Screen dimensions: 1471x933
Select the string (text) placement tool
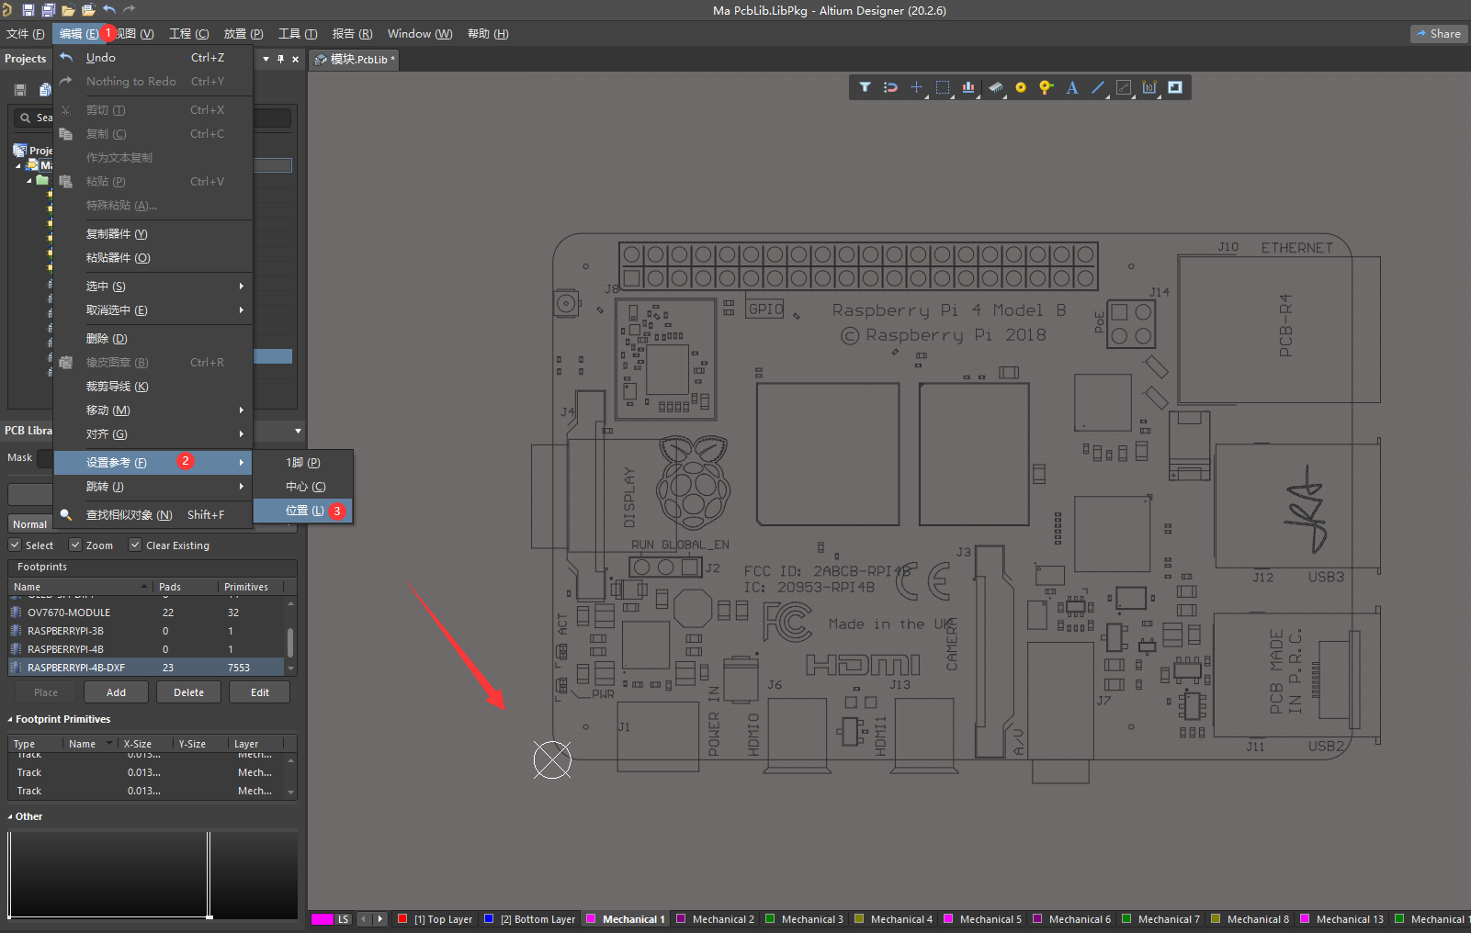click(1071, 87)
